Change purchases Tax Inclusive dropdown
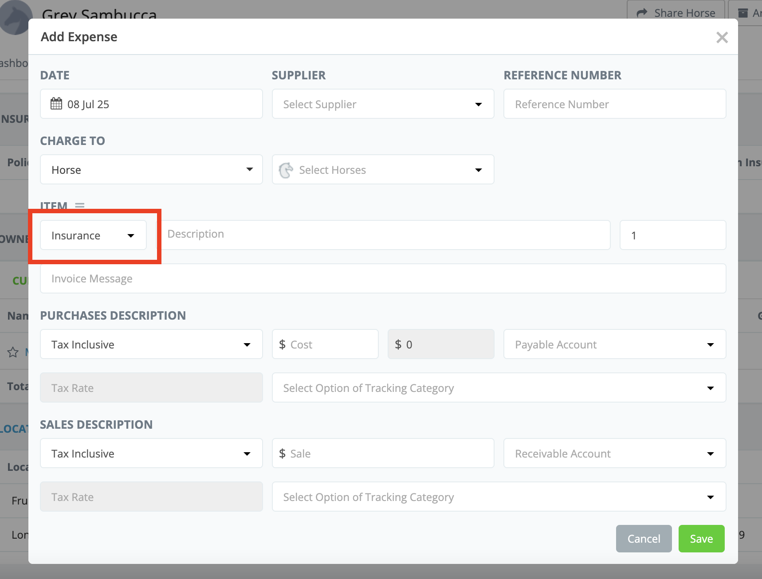Viewport: 762px width, 579px height. pyautogui.click(x=151, y=344)
